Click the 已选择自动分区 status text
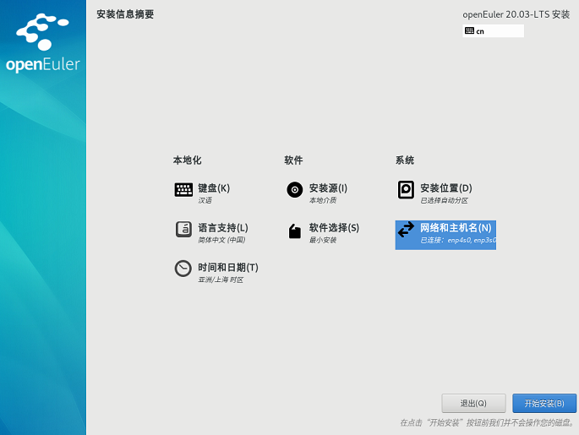 tap(444, 201)
